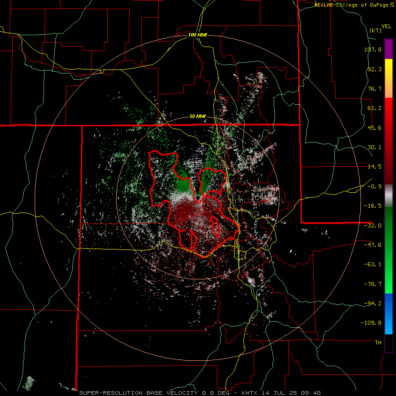
Task: Click the super-resolution base velocity caption
Action: pyautogui.click(x=200, y=393)
